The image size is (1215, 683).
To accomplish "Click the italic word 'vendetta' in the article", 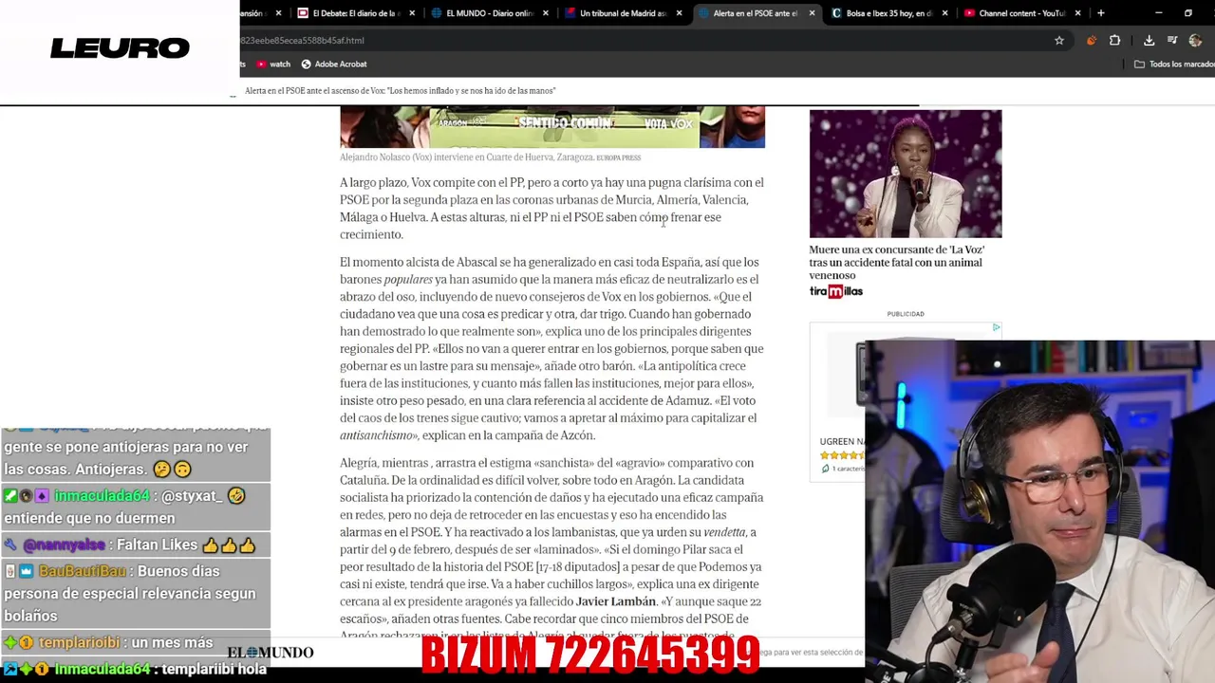I will point(726,532).
